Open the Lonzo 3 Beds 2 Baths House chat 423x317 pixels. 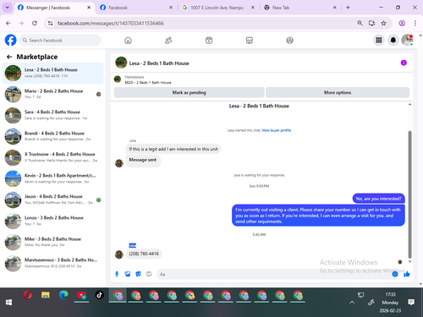[53, 221]
